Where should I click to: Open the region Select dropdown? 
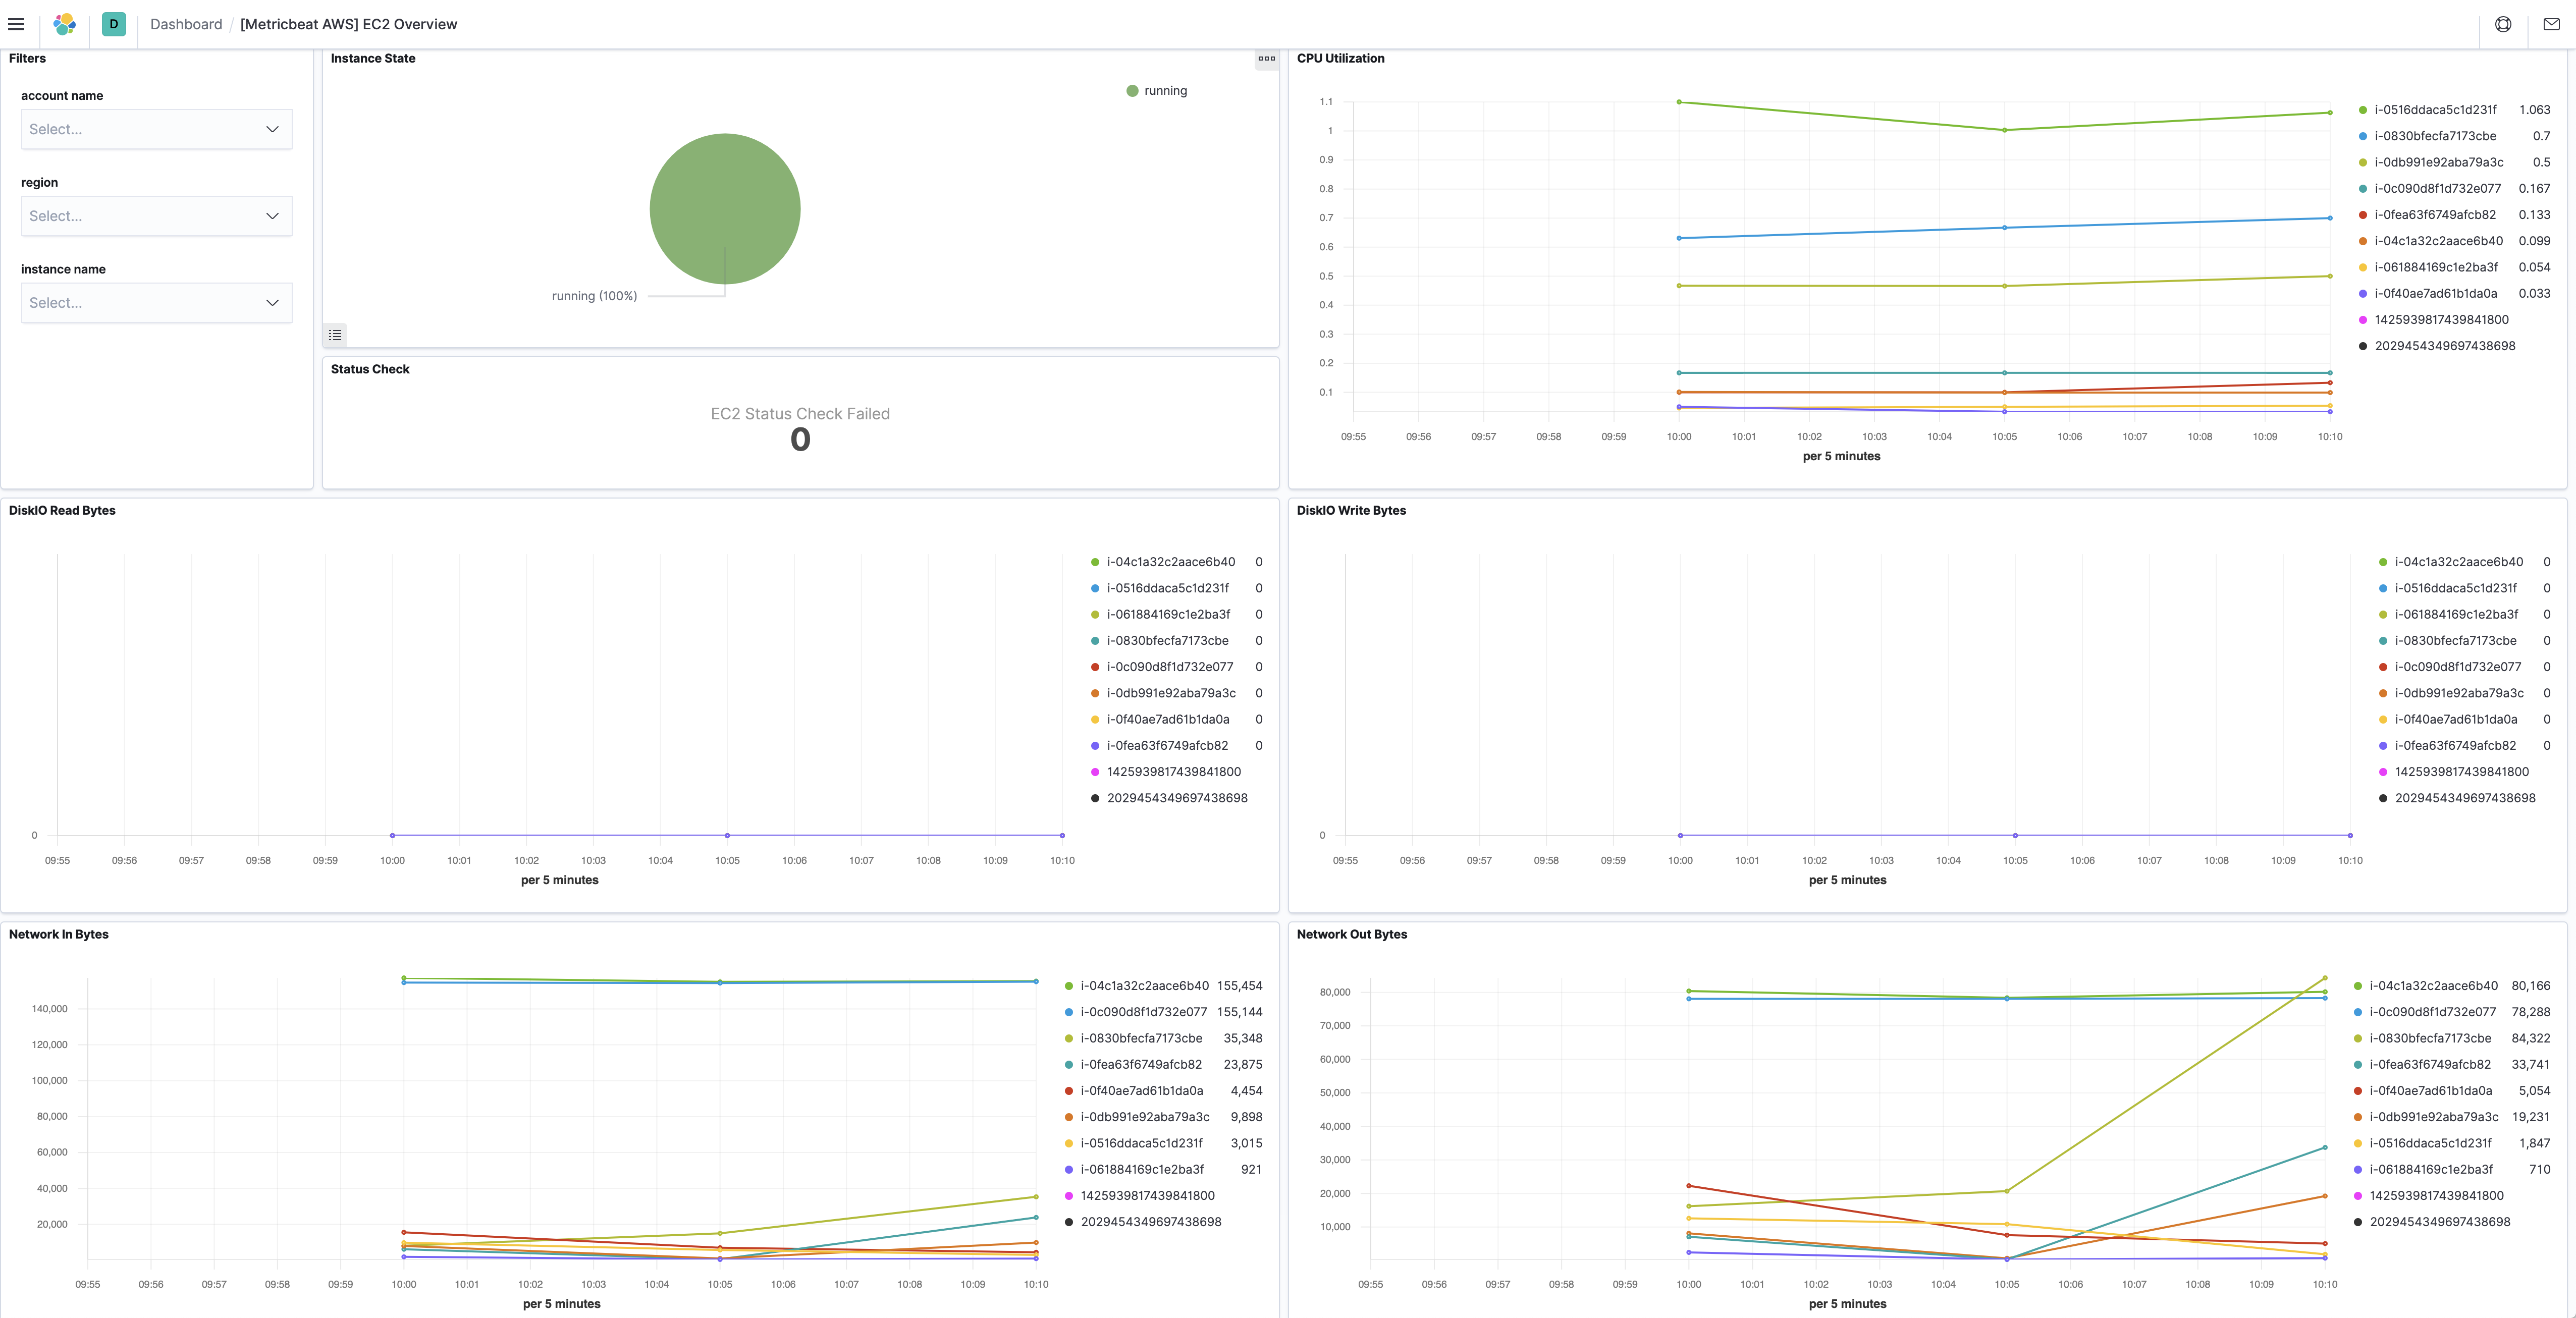tap(156, 216)
